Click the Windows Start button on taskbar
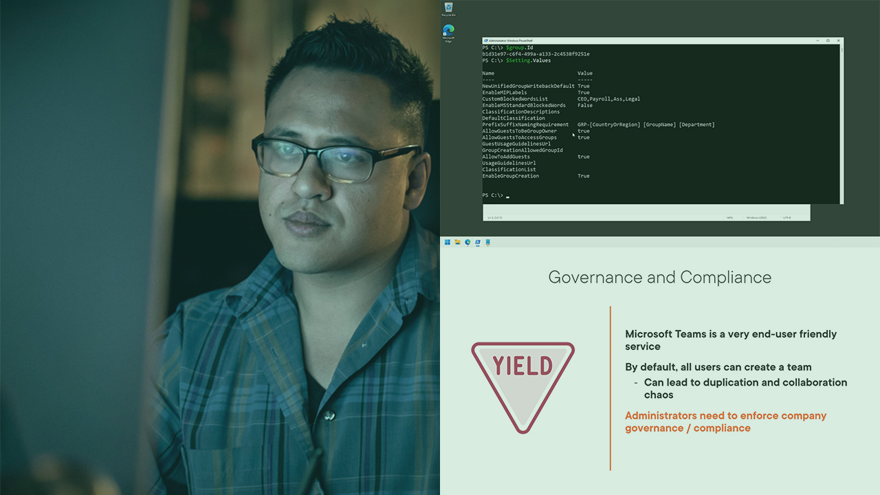The height and width of the screenshot is (495, 880). (448, 242)
